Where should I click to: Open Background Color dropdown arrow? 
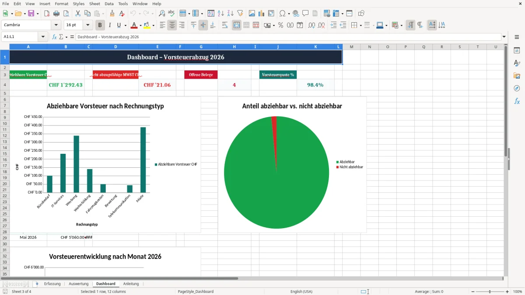click(x=154, y=25)
